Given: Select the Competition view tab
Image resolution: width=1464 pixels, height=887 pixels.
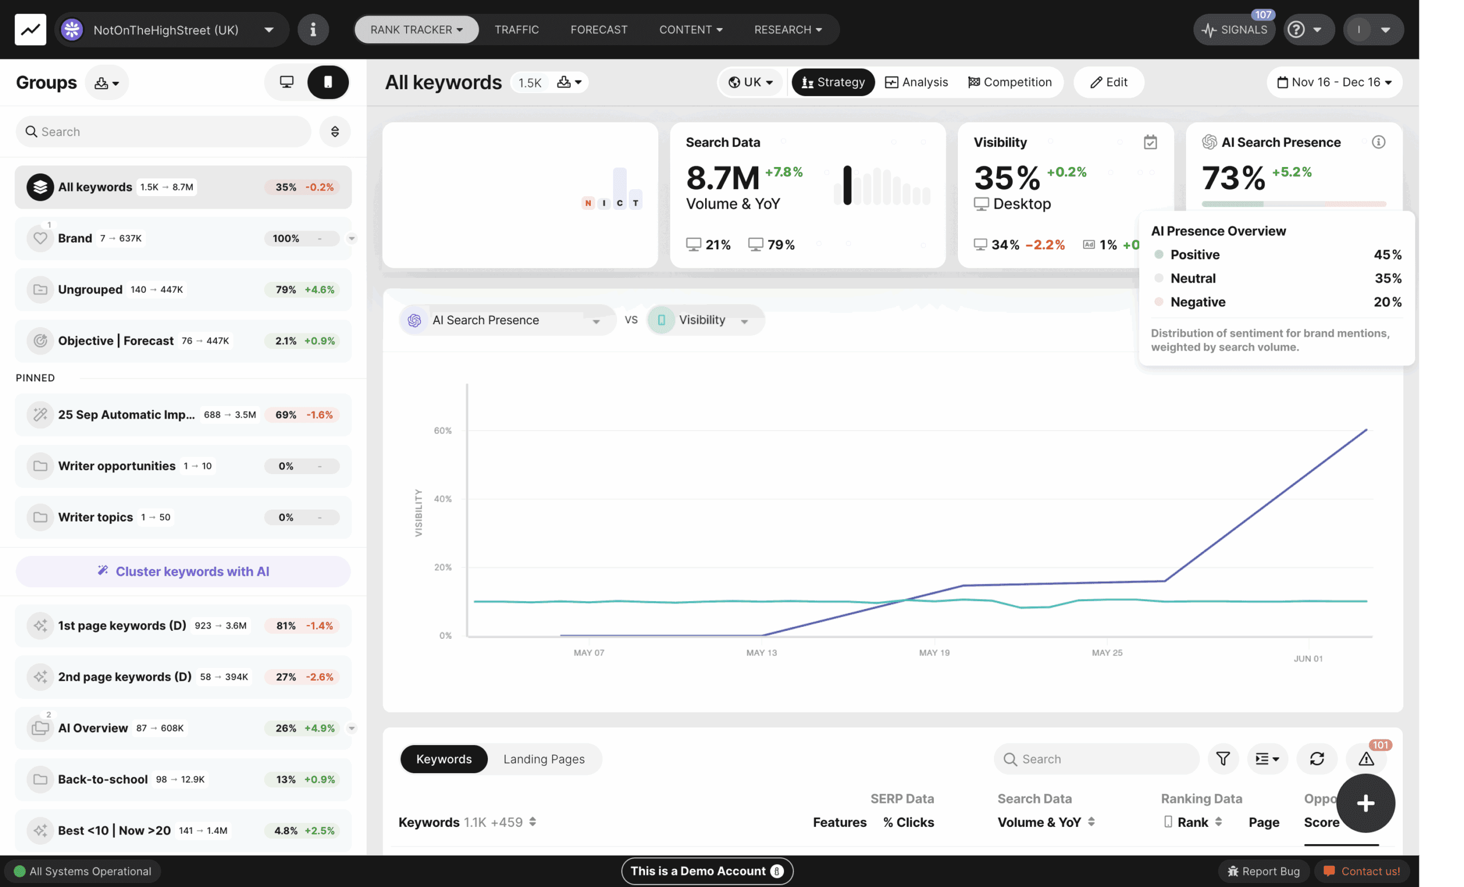Looking at the screenshot, I should [1009, 82].
